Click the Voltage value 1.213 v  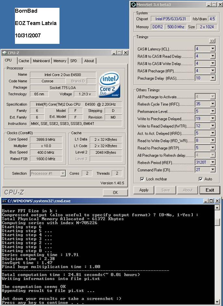pos(85,94)
